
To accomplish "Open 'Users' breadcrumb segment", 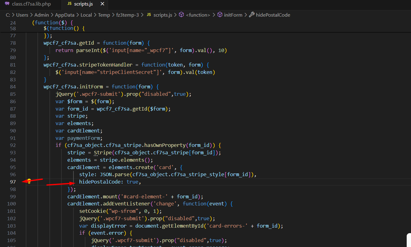I will coord(22,15).
